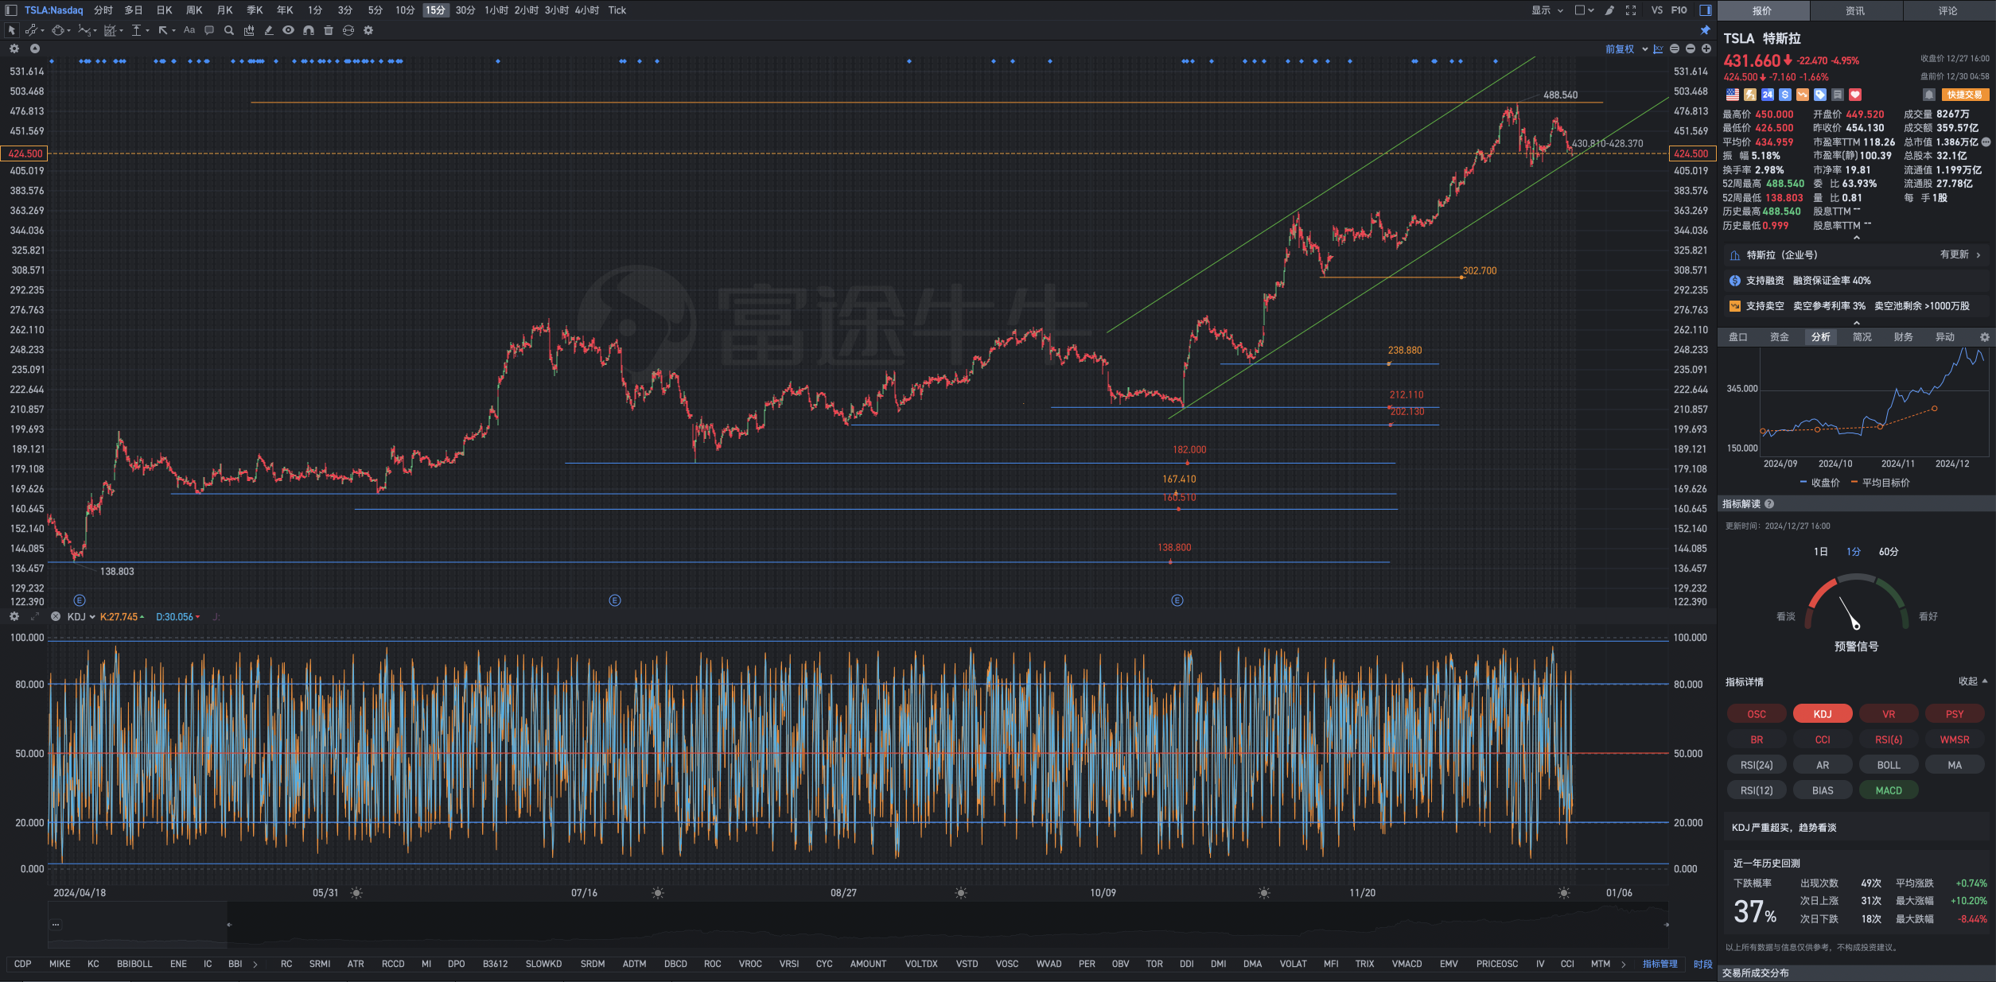This screenshot has width=1996, height=982.
Task: Select the 日K daily candlestick period
Action: click(x=165, y=10)
